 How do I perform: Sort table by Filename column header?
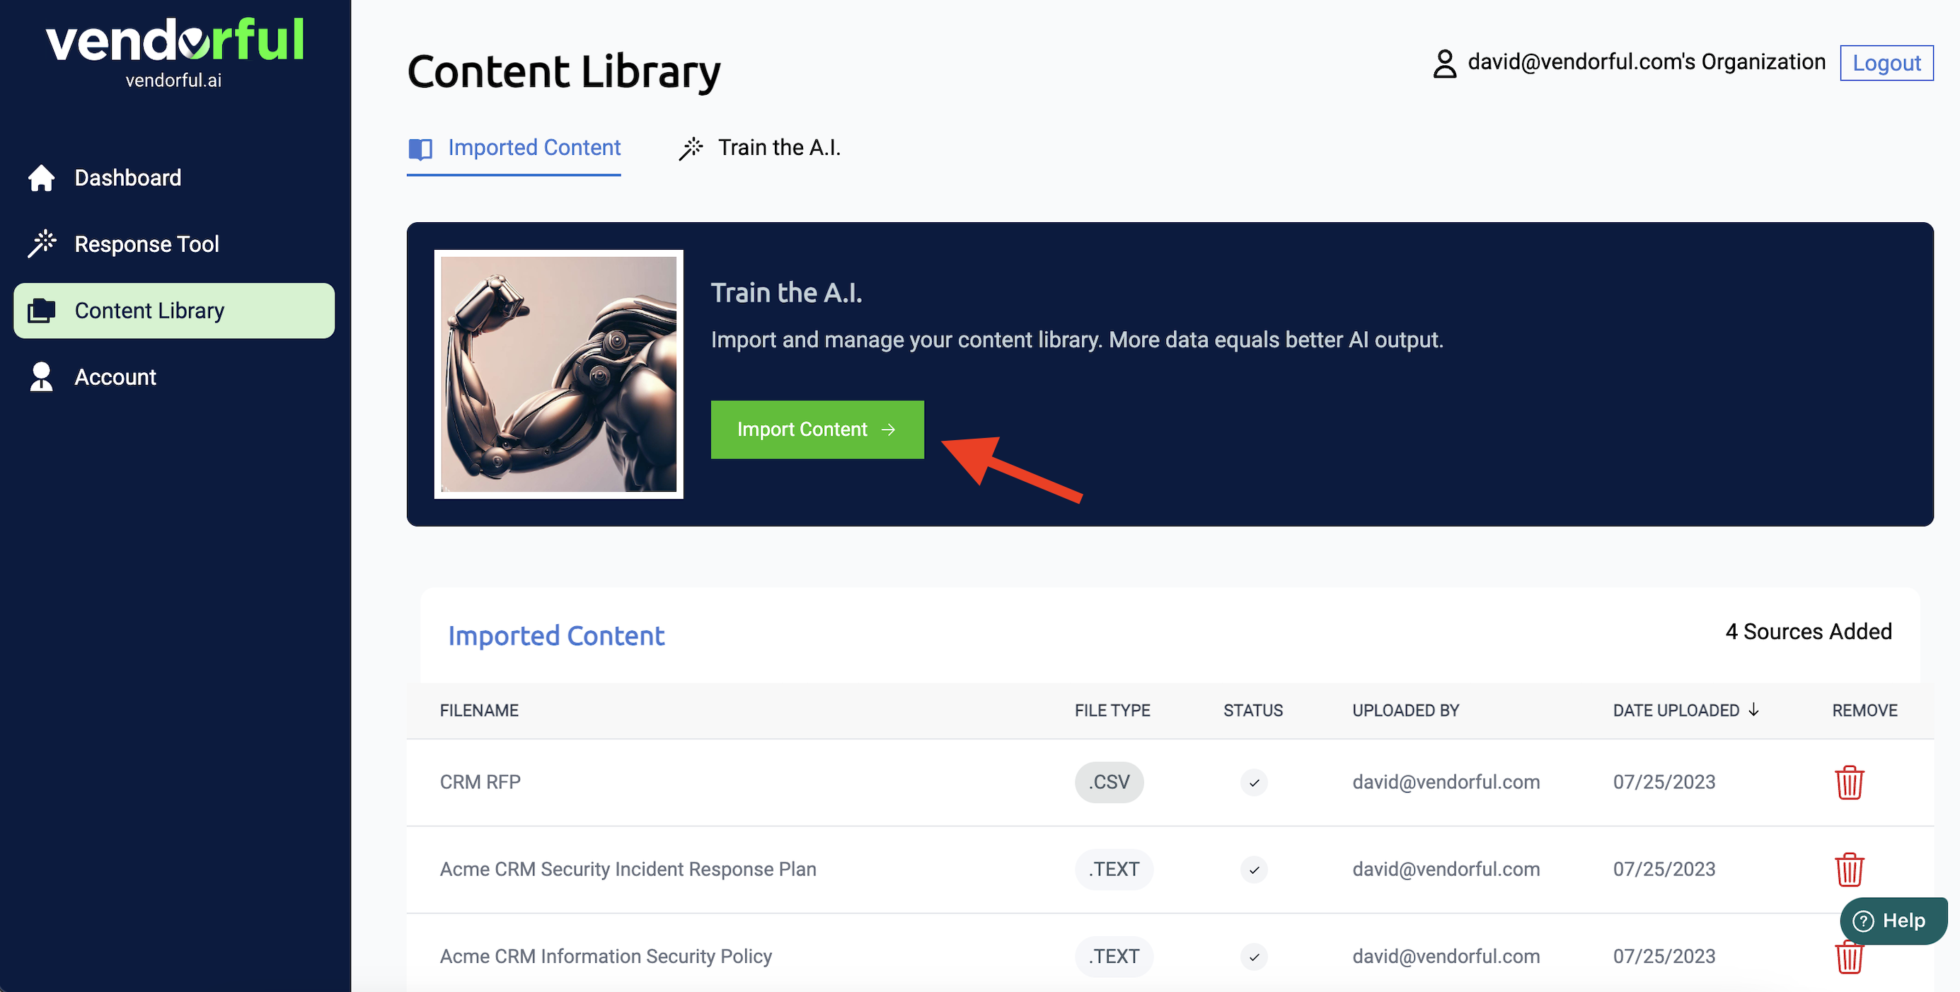(478, 710)
